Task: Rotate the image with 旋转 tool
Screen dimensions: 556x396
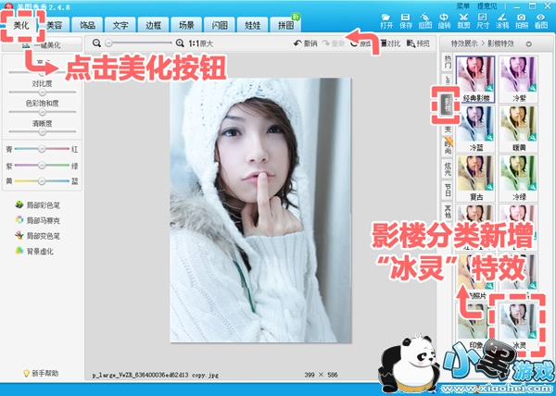Action: 444,21
